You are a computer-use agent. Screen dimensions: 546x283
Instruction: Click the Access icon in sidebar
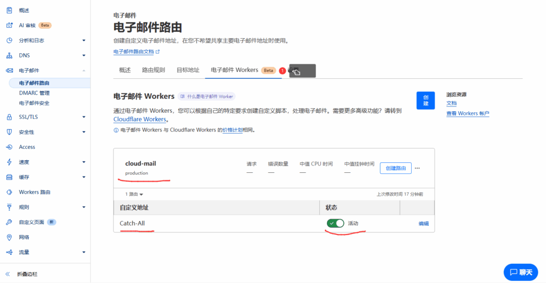[x=9, y=147]
